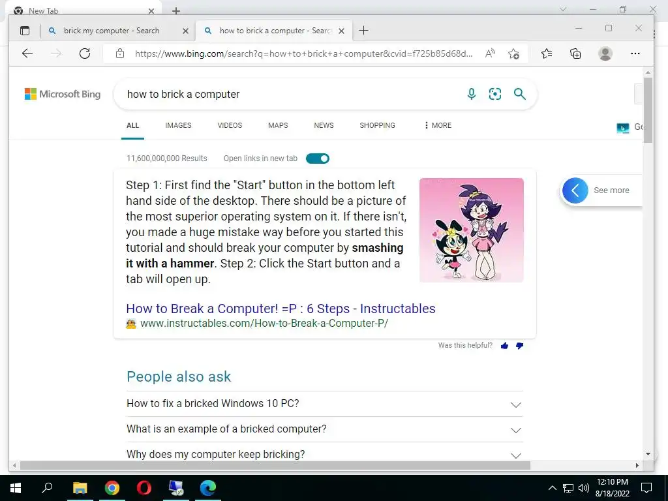Open Edge Settings and more ellipsis
This screenshot has width=668, height=501.
(635, 53)
